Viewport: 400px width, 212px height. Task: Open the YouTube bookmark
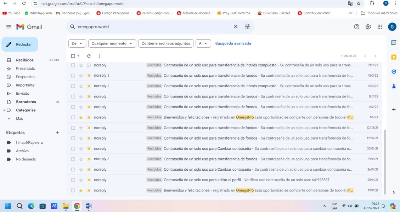click(11, 13)
